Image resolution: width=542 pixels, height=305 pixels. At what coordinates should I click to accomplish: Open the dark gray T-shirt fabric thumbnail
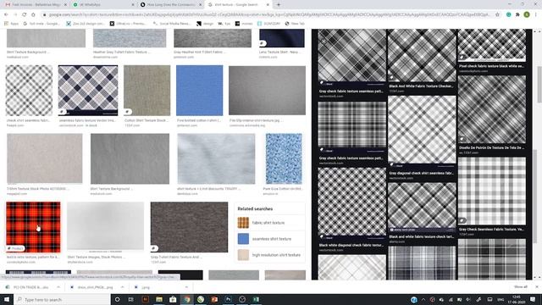(189, 227)
